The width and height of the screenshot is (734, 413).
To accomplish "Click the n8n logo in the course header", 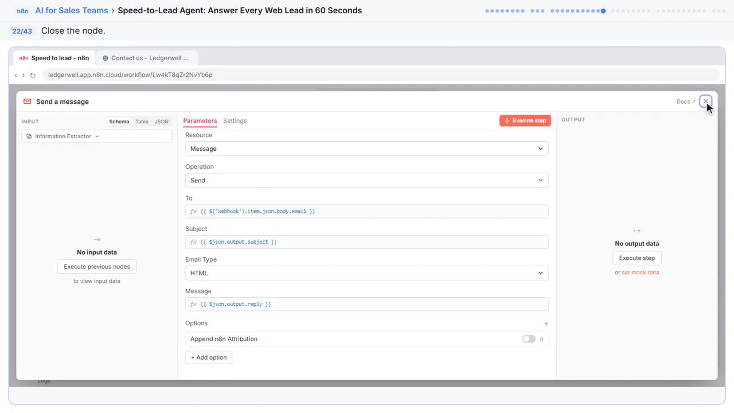I will pyautogui.click(x=22, y=10).
